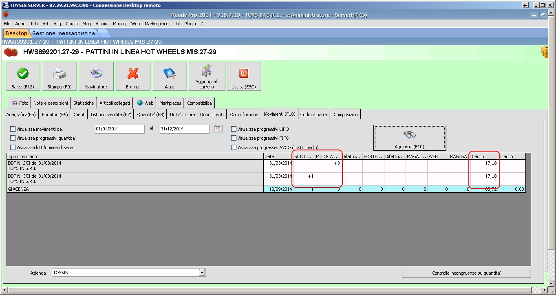The width and height of the screenshot is (556, 295).
Task: Open the Note e descrizioni tab
Action: 51,103
